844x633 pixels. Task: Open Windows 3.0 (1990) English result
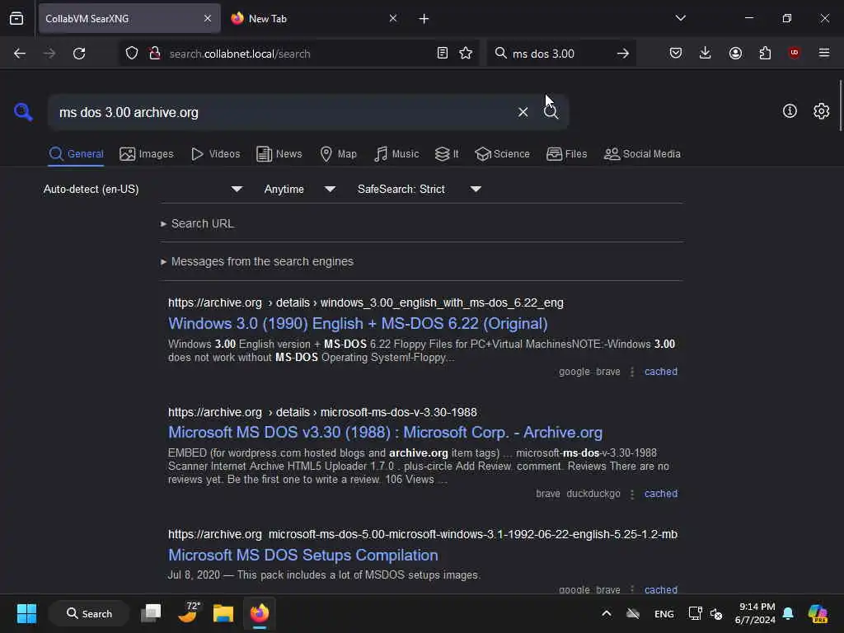[x=358, y=323]
